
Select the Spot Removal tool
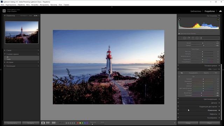click(x=184, y=38)
